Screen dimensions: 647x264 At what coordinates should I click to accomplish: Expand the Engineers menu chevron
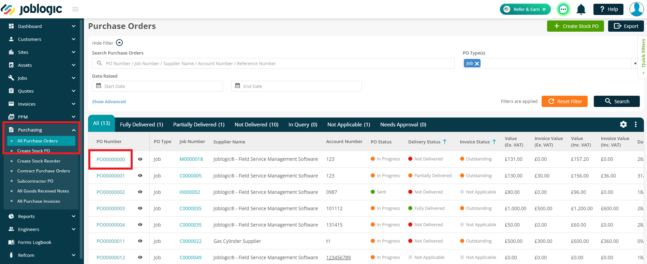74,229
